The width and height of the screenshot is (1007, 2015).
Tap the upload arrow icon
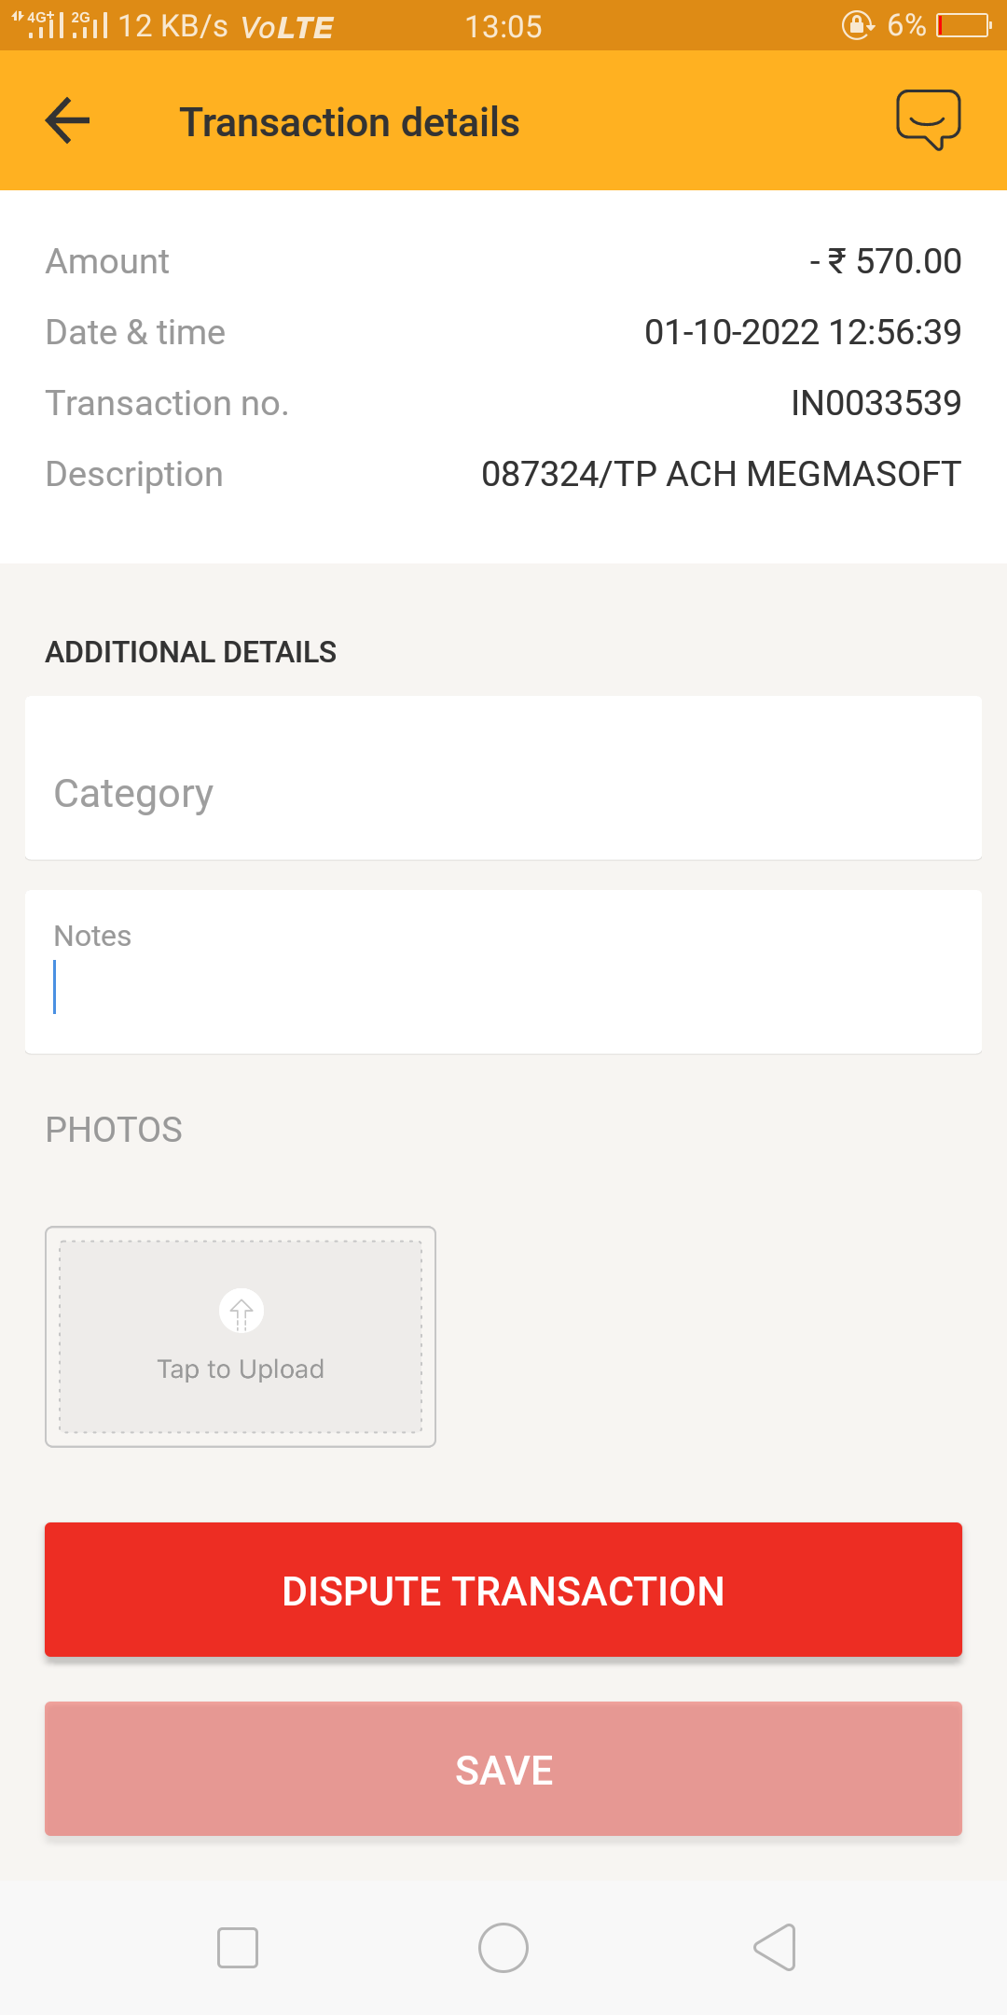pos(241,1312)
